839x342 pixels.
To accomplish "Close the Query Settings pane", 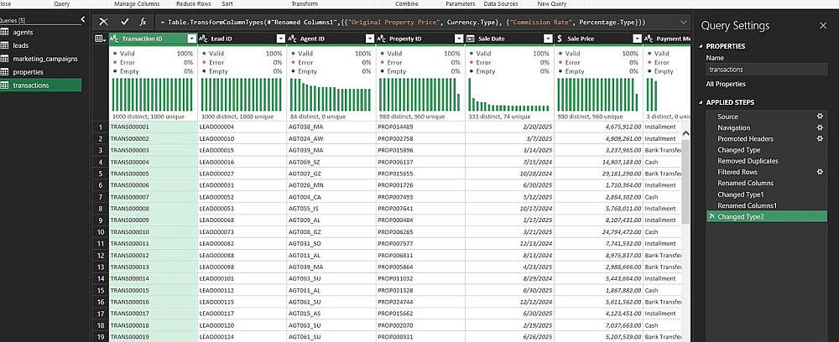I will pyautogui.click(x=823, y=26).
